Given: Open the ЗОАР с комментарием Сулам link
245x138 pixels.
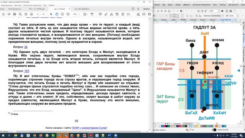Looking at the screenshot, I should click(x=89, y=128).
